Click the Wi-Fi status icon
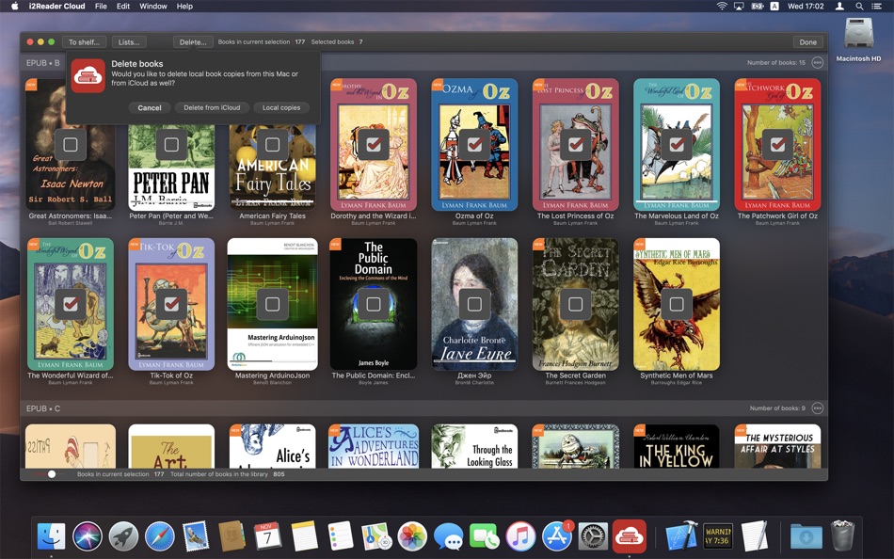 (722, 7)
